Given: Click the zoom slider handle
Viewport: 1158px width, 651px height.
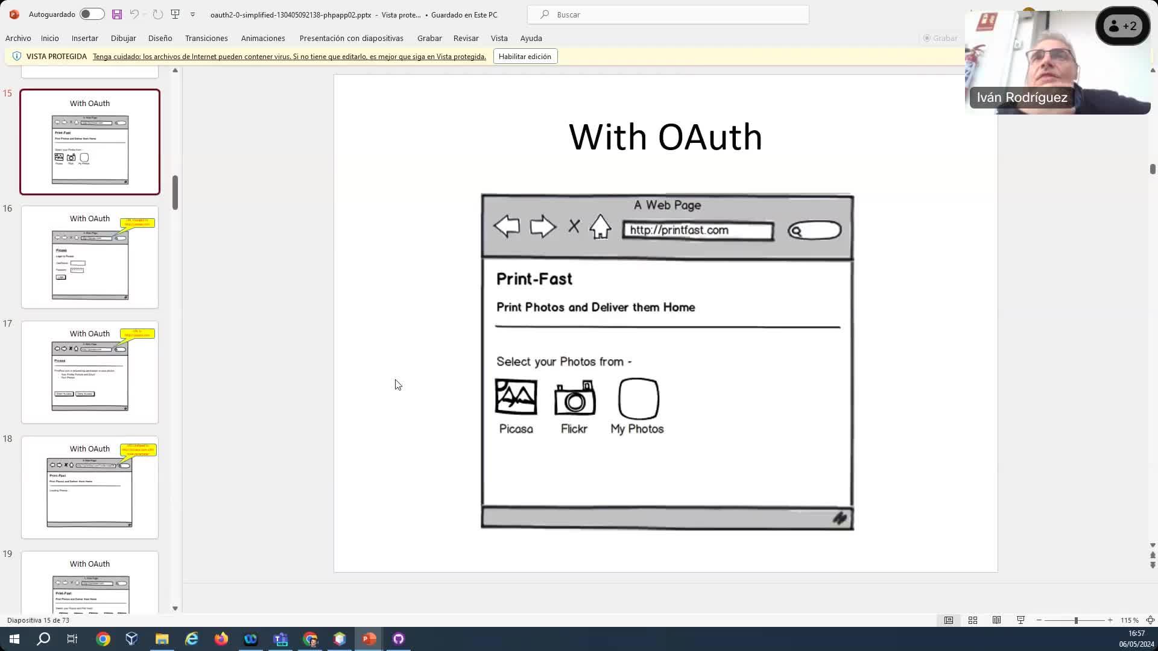Looking at the screenshot, I should tap(1076, 620).
